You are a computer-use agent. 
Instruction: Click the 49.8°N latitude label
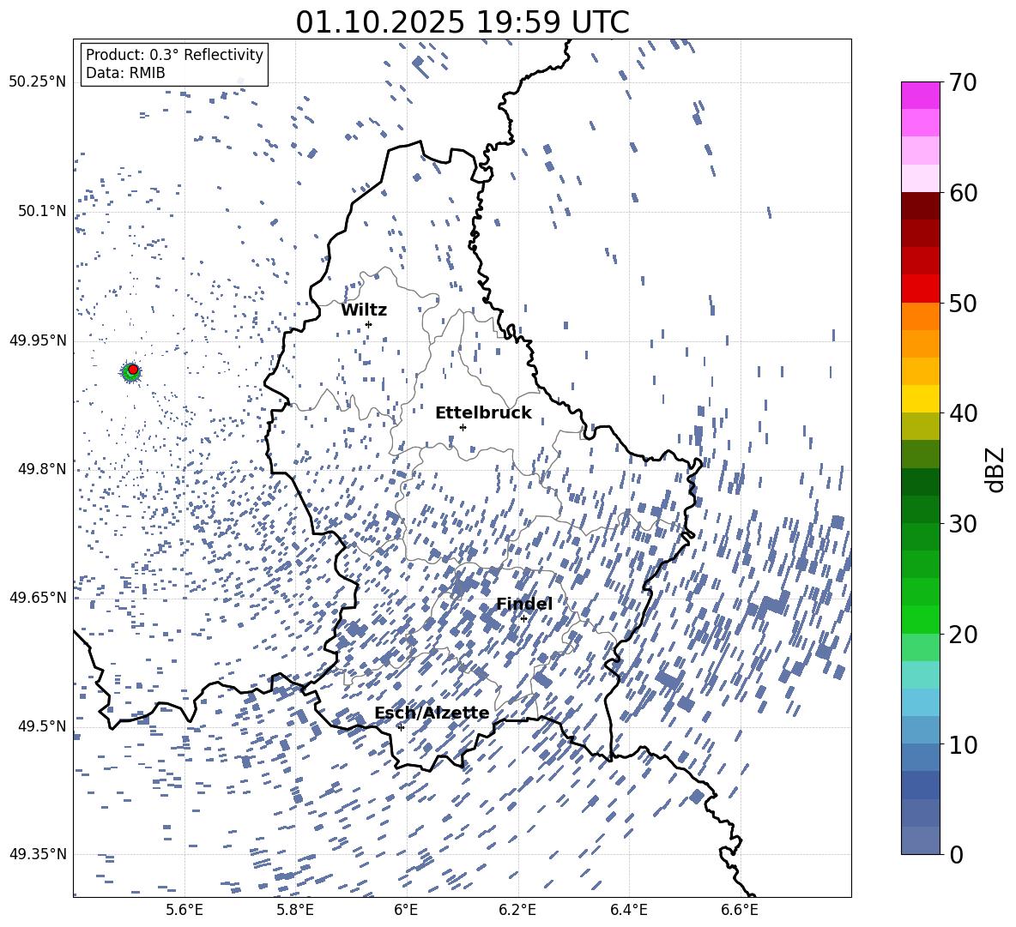click(x=41, y=469)
